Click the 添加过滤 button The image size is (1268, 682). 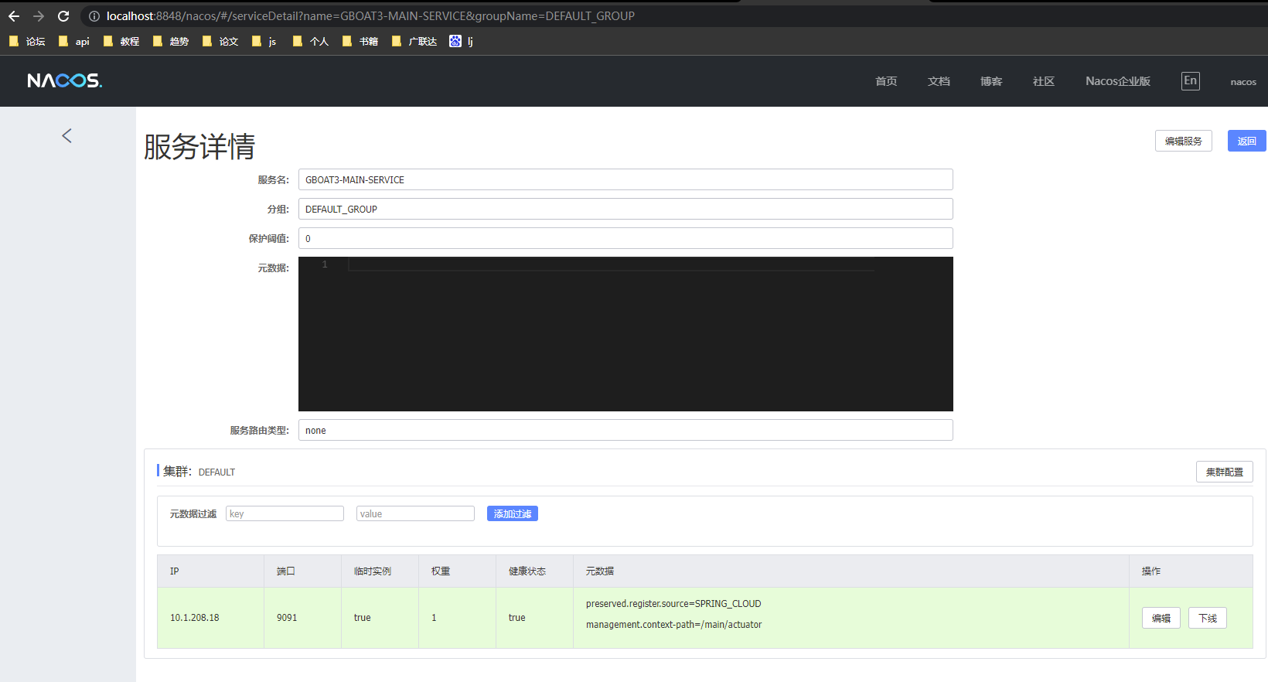513,513
